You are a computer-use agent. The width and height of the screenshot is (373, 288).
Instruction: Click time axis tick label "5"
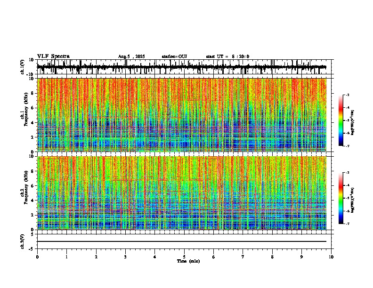click(x=184, y=256)
